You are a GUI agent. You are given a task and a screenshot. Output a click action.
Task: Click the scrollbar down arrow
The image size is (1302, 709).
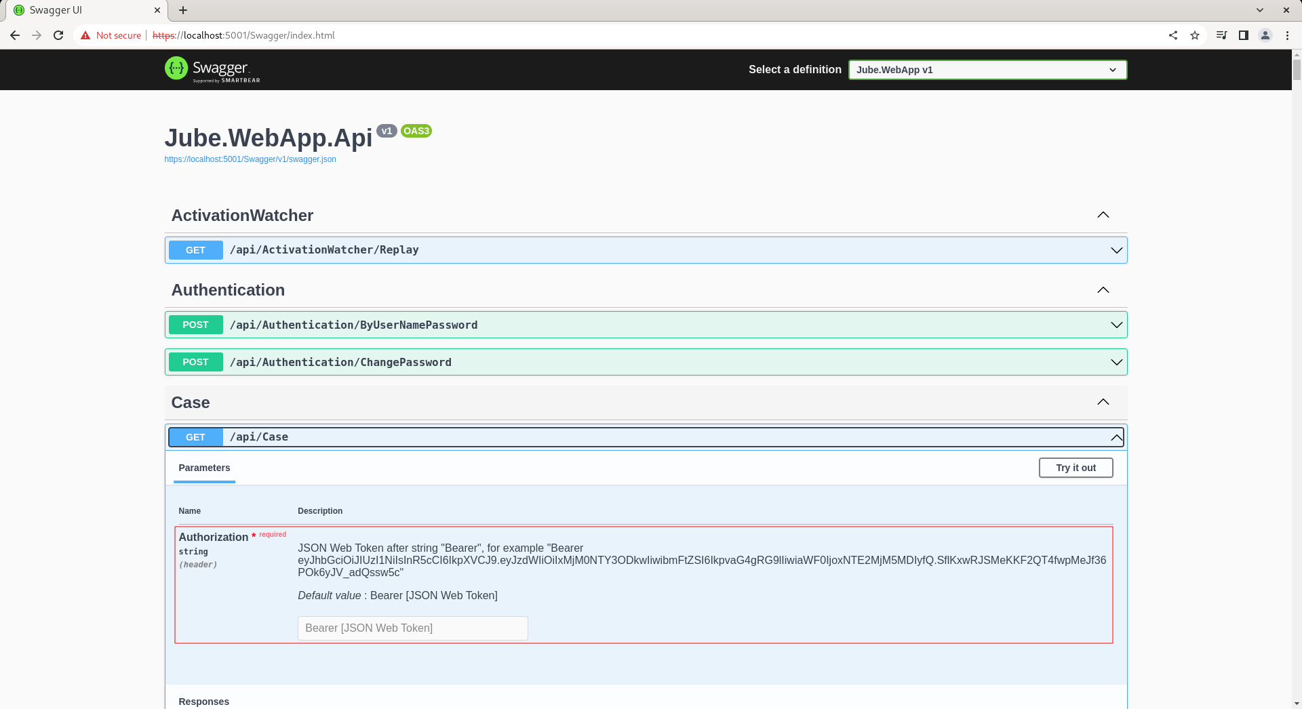[1297, 704]
